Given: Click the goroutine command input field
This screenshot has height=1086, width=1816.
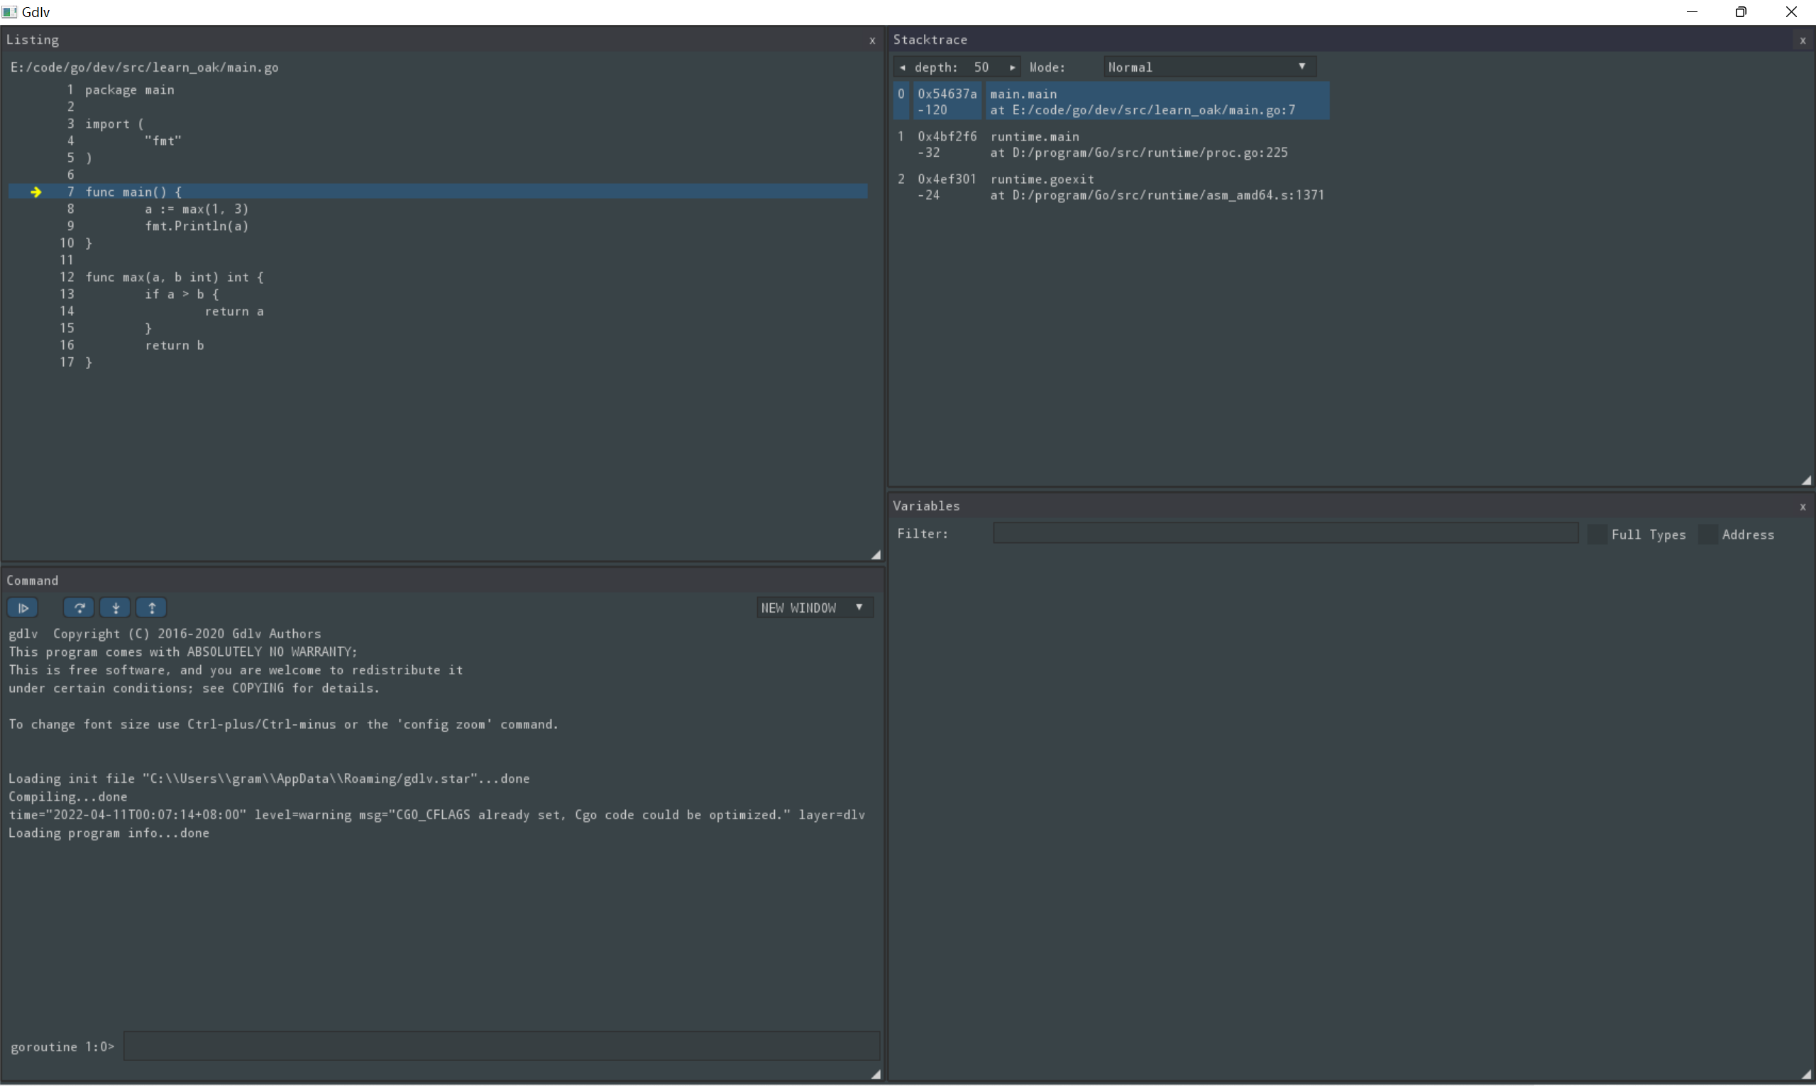Looking at the screenshot, I should pos(500,1046).
